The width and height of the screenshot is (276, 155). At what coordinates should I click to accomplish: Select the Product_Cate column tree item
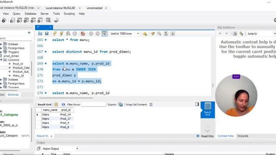point(21,68)
